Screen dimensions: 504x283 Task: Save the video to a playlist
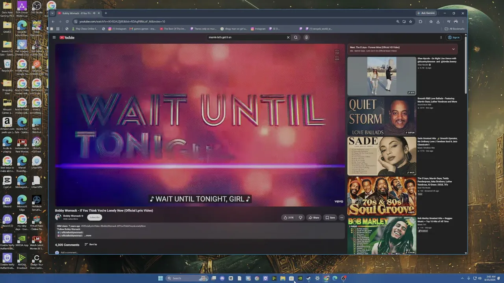330,217
